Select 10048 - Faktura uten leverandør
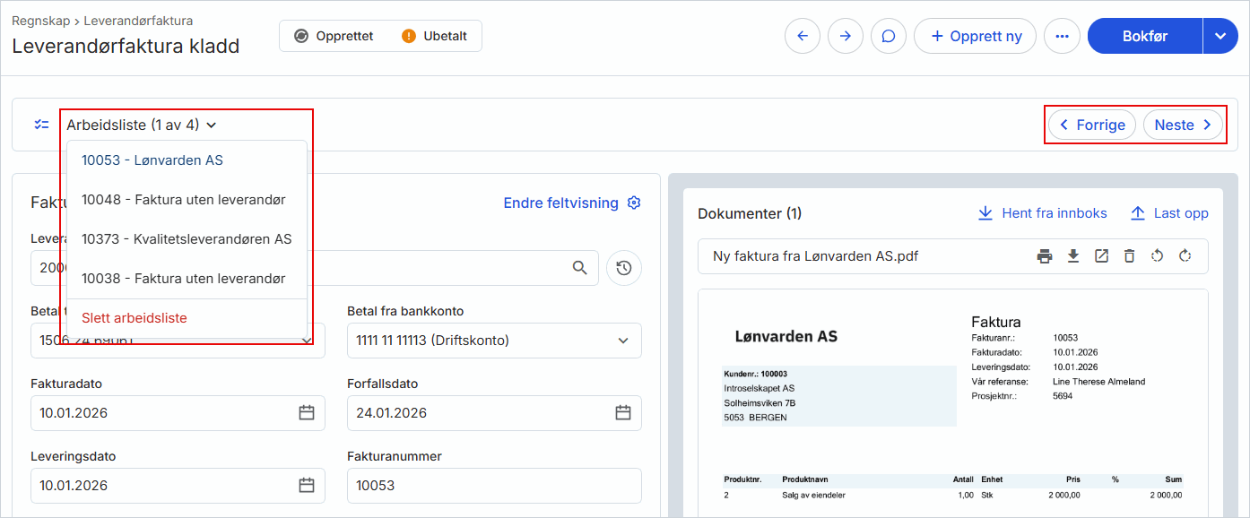The width and height of the screenshot is (1250, 518). 187,200
